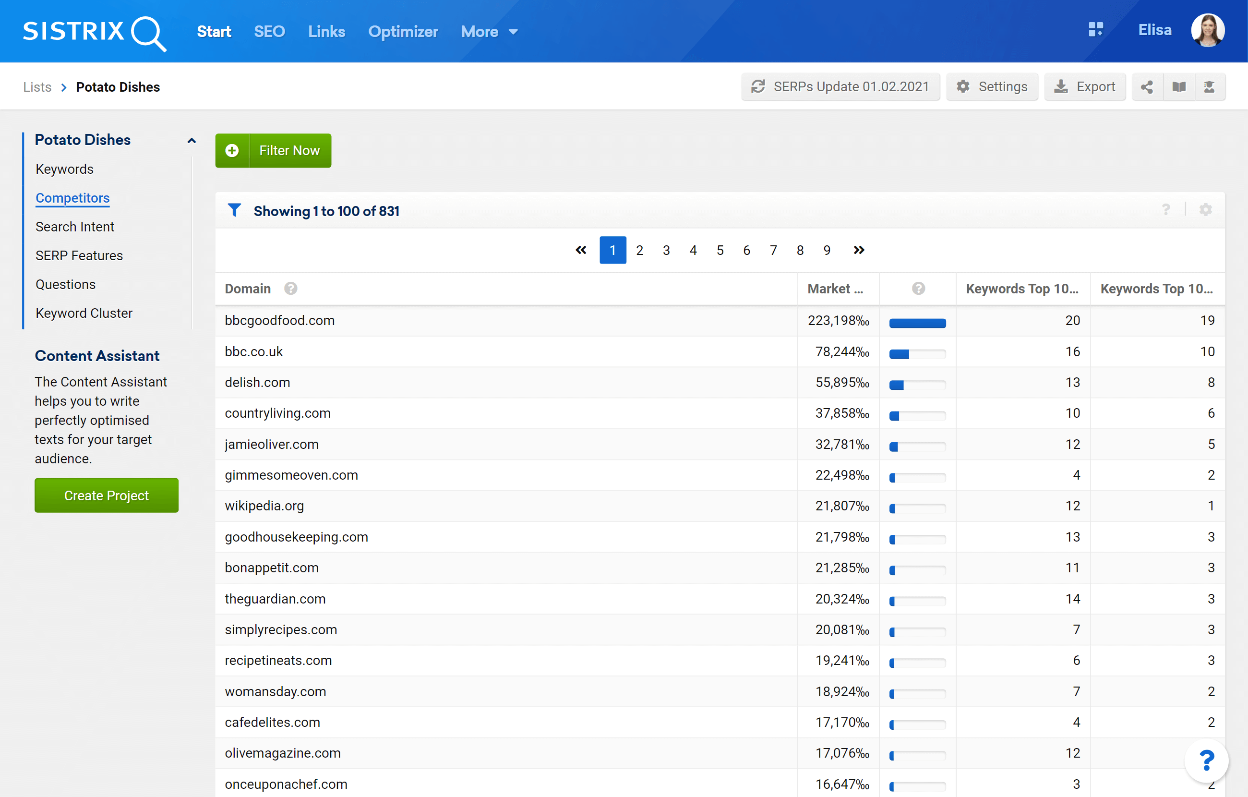Click the Lists breadcrumb link

[x=37, y=87]
